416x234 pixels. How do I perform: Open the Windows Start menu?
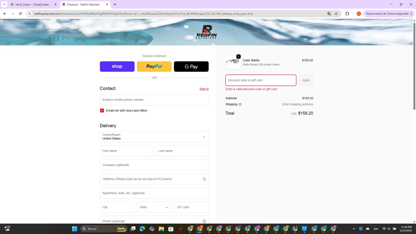pos(75,229)
